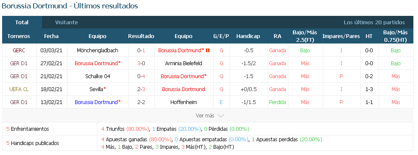Open the Mönchengladbach team link

[97, 50]
